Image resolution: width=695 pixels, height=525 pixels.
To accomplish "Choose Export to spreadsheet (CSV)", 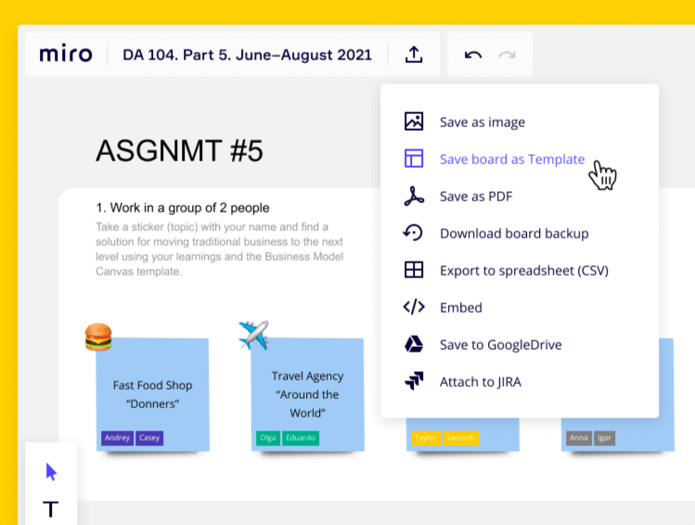I will pos(524,271).
